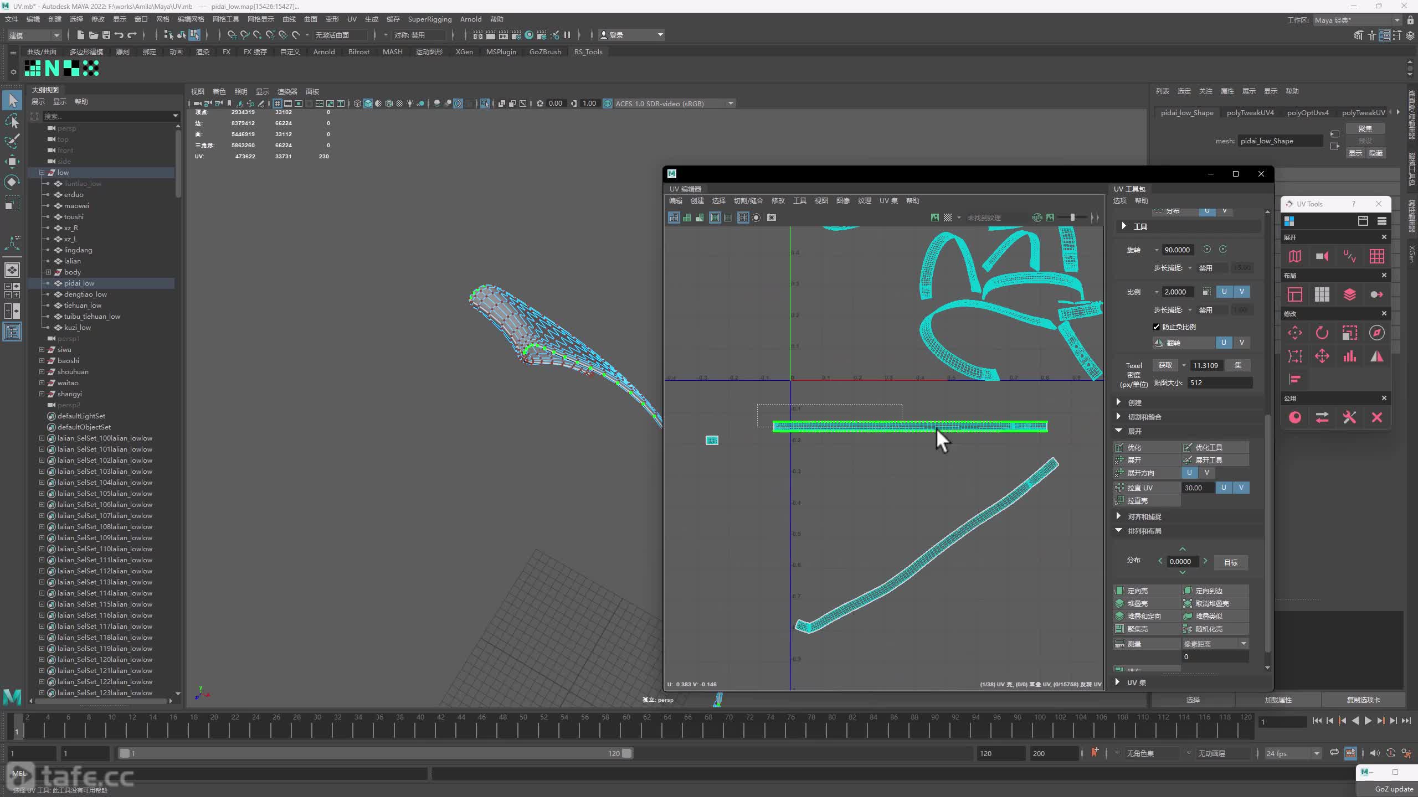Screen dimensions: 1418x797
Task: Collapse the 展开 section in UV toolkit
Action: [x=1118, y=431]
